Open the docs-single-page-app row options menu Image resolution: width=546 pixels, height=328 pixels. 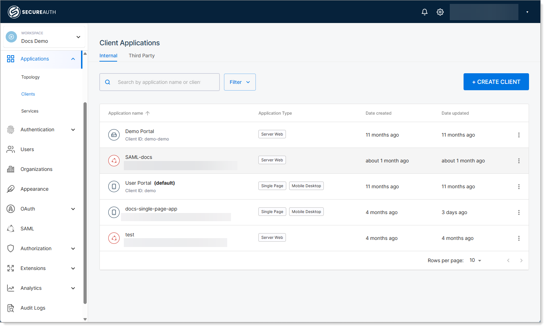click(519, 212)
